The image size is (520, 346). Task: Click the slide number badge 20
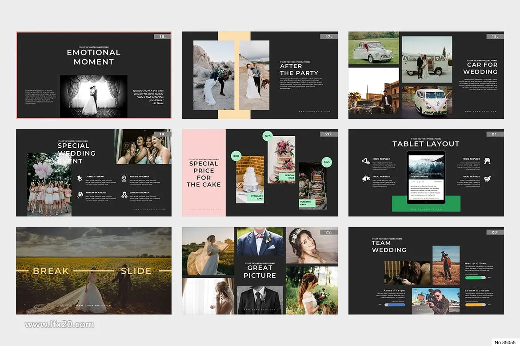click(x=328, y=134)
